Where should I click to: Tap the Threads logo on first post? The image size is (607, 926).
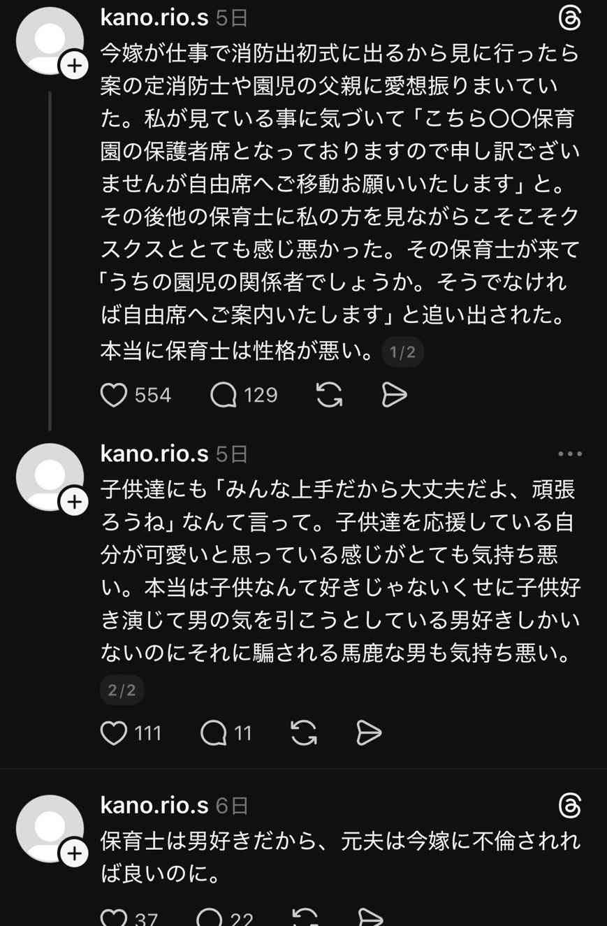(x=570, y=19)
